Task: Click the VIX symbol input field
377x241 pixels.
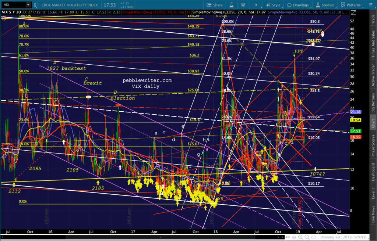Action: tap(13, 5)
